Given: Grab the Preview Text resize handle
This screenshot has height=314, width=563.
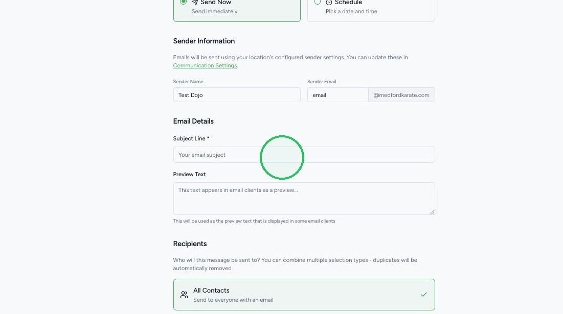Looking at the screenshot, I should pos(432,212).
